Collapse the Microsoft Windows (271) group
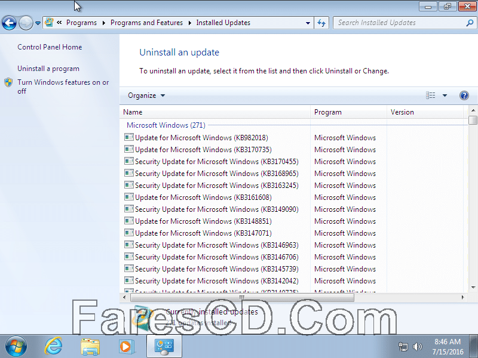Image resolution: width=478 pixels, height=358 pixels. coord(166,125)
